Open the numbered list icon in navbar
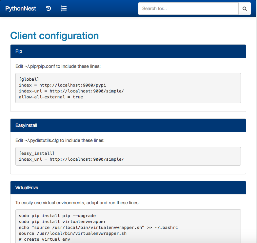 64,9
